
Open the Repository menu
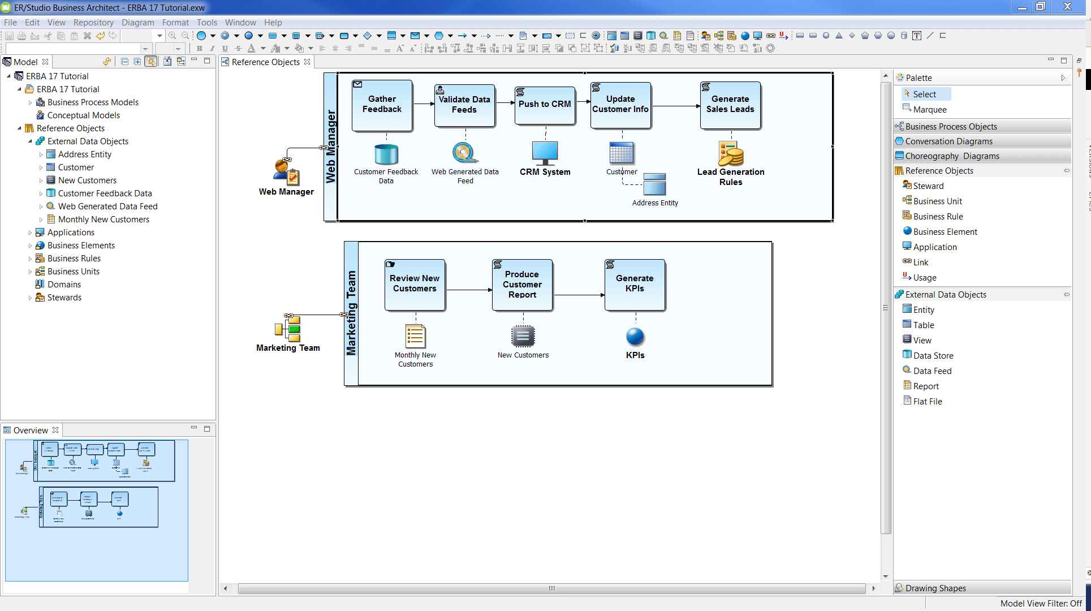93,23
